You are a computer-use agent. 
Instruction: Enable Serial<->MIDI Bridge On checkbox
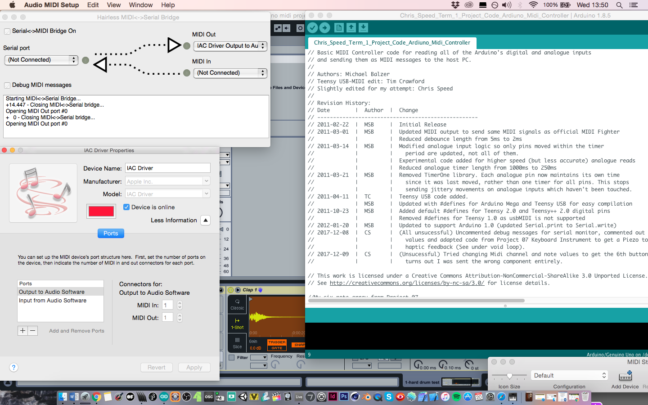point(7,31)
